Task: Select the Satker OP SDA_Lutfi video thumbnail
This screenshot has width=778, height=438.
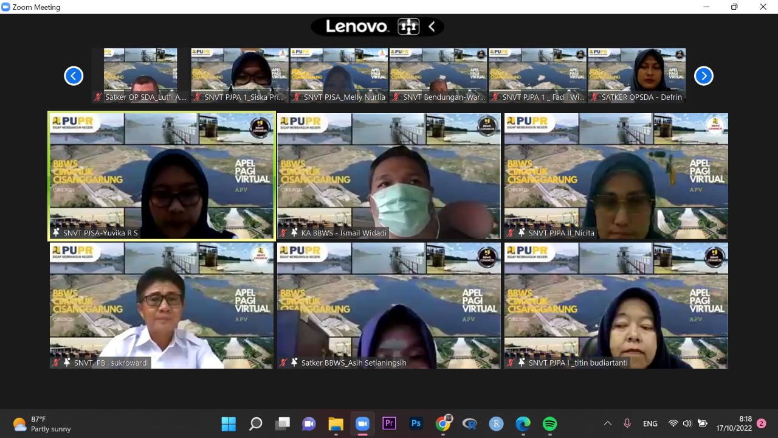Action: tap(140, 75)
